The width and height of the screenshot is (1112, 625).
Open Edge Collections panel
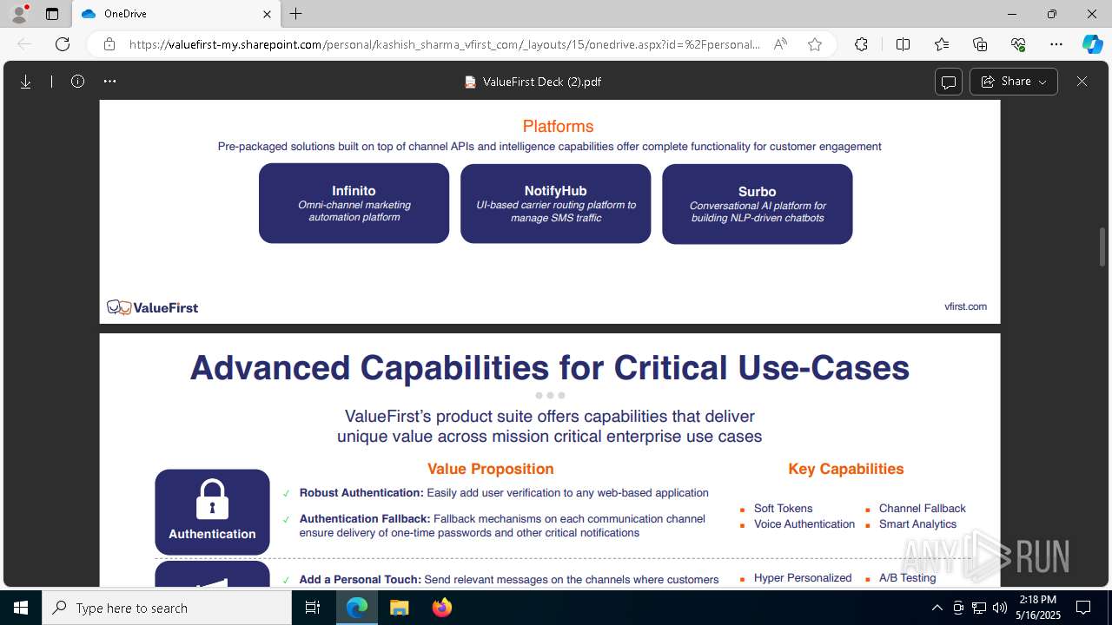point(980,44)
